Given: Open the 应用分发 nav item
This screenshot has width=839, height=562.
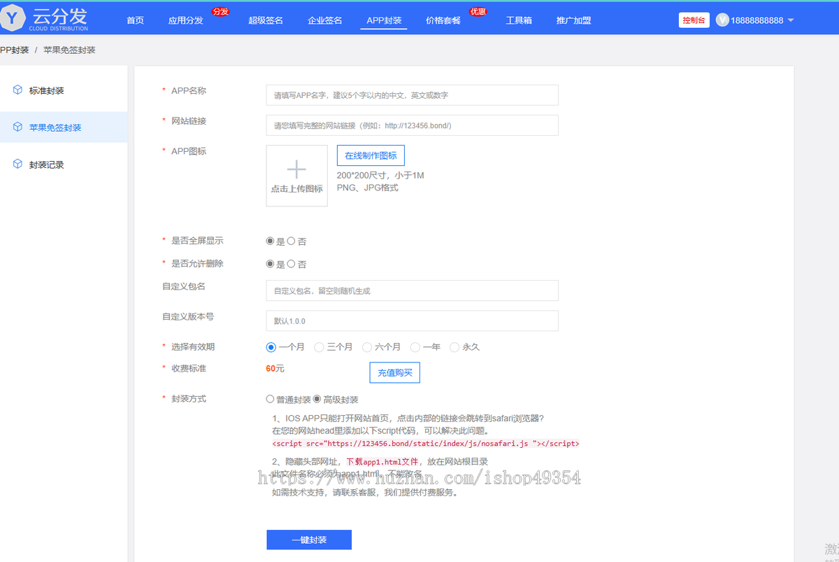Looking at the screenshot, I should point(186,20).
